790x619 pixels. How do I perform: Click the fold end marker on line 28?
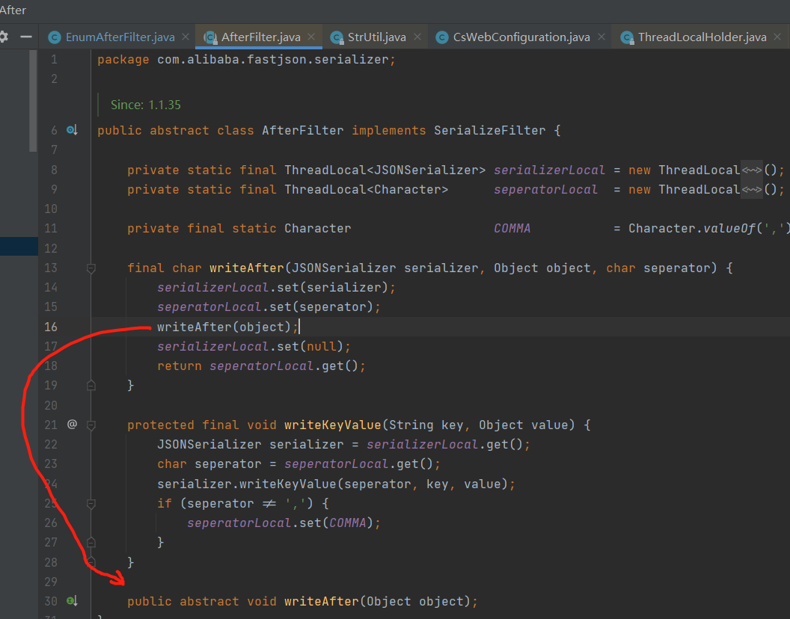coord(91,561)
